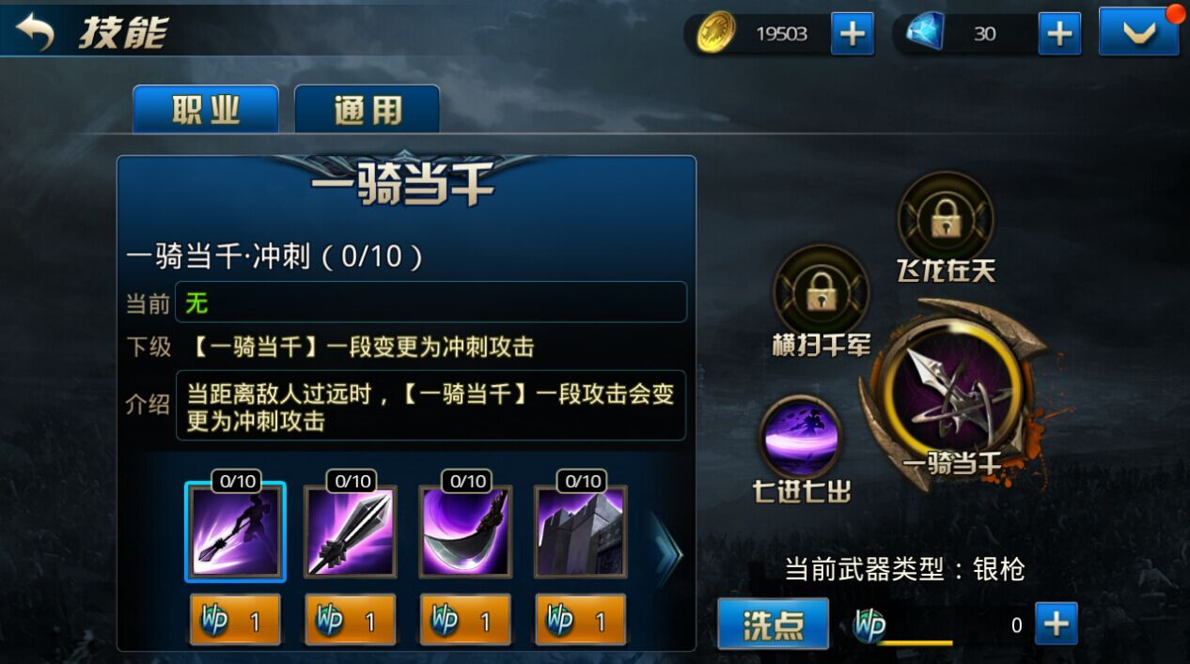Click the 洗点 reset button

tap(774, 624)
